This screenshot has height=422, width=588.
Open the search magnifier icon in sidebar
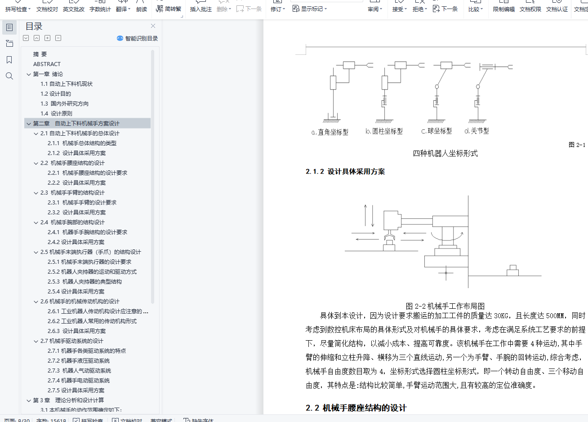click(x=9, y=76)
